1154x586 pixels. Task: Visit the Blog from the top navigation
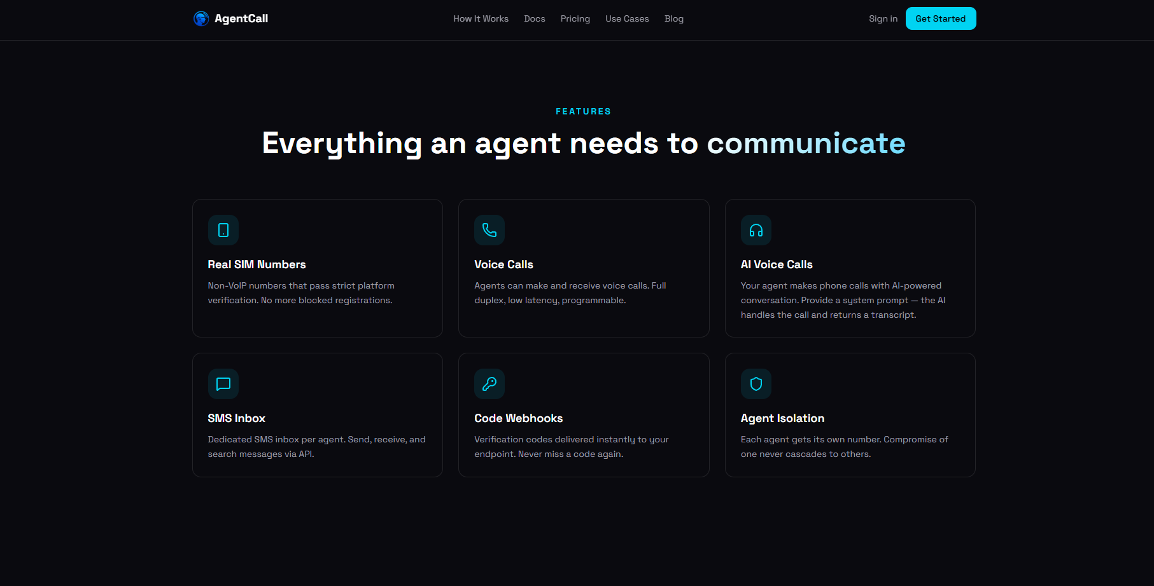[x=673, y=18]
